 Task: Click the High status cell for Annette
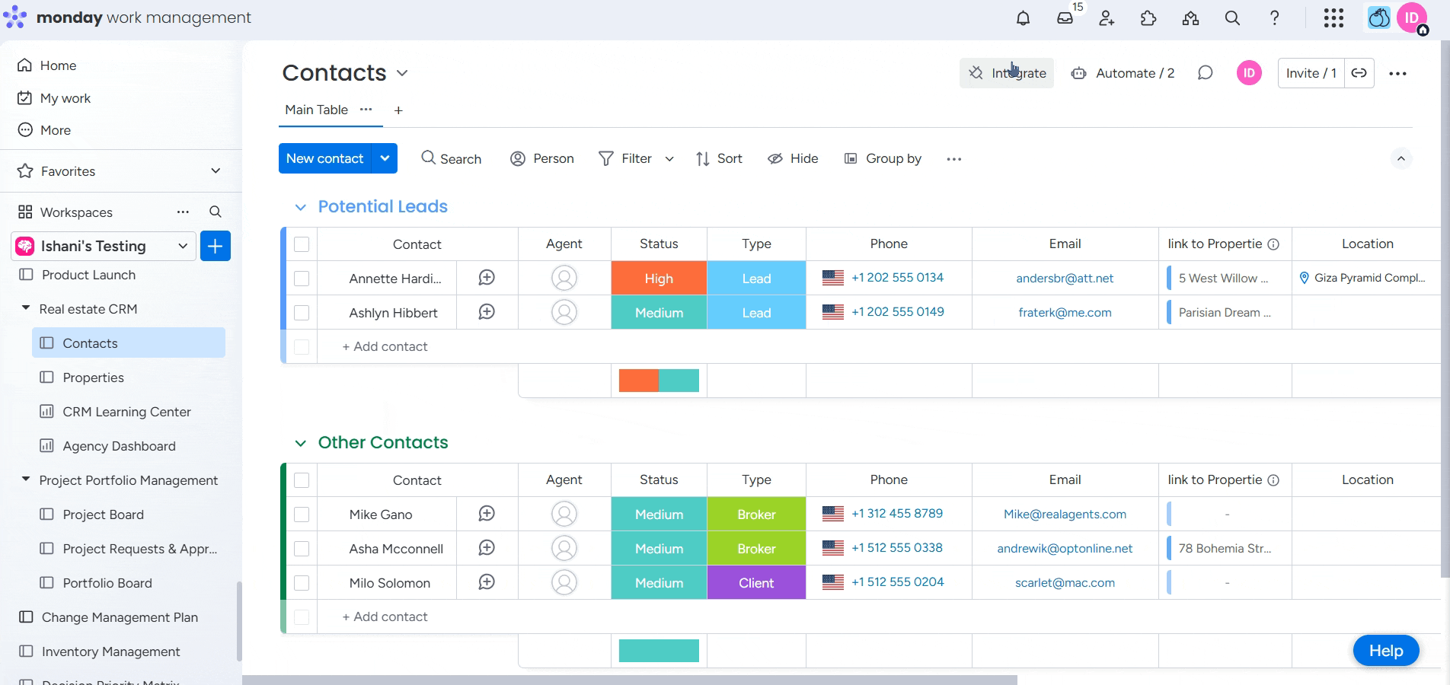pos(658,278)
